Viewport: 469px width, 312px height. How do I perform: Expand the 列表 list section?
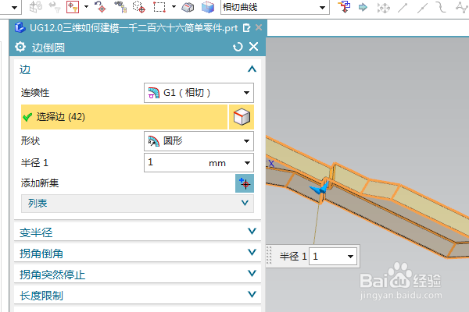click(138, 204)
